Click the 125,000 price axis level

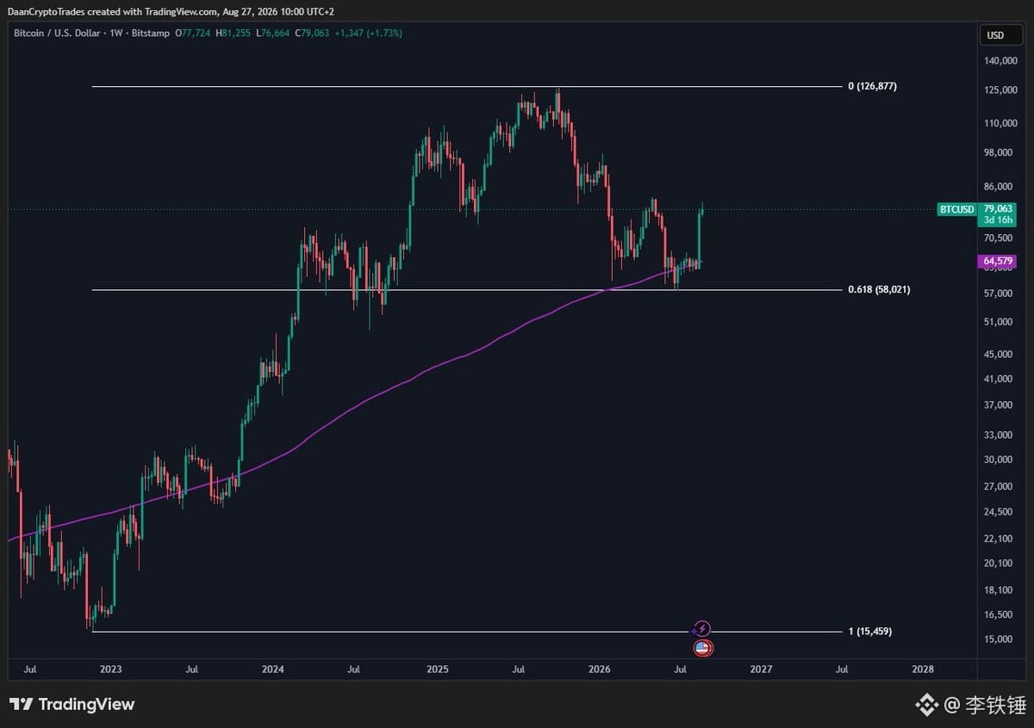pyautogui.click(x=1001, y=91)
